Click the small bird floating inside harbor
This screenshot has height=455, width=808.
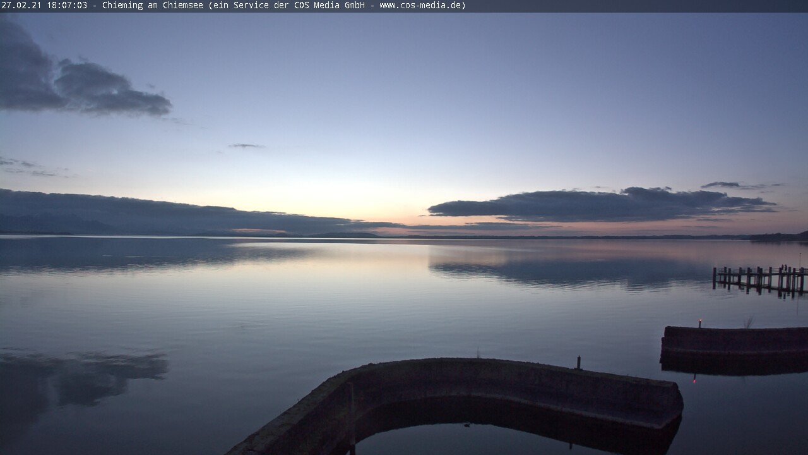466,425
